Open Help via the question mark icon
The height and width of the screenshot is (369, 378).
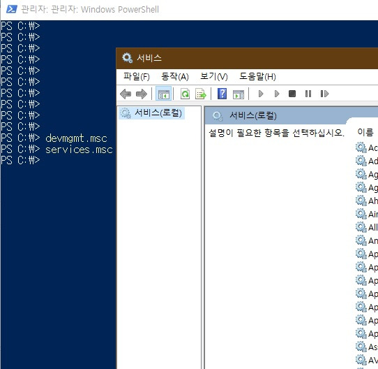point(222,94)
